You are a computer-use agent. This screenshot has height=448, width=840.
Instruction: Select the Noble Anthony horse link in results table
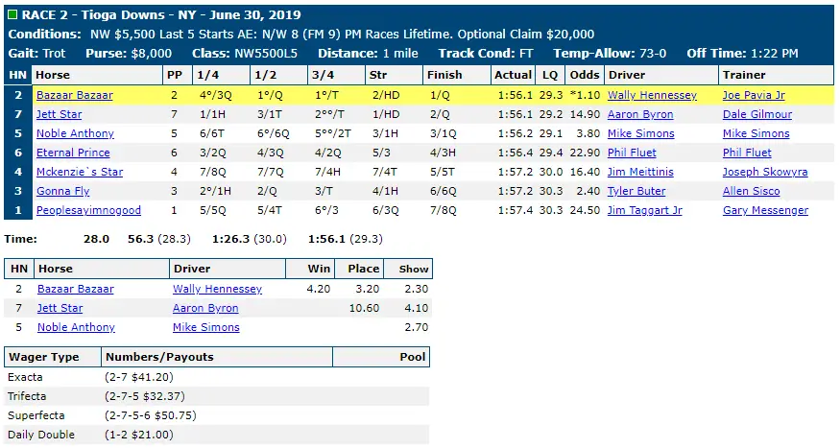tap(75, 133)
